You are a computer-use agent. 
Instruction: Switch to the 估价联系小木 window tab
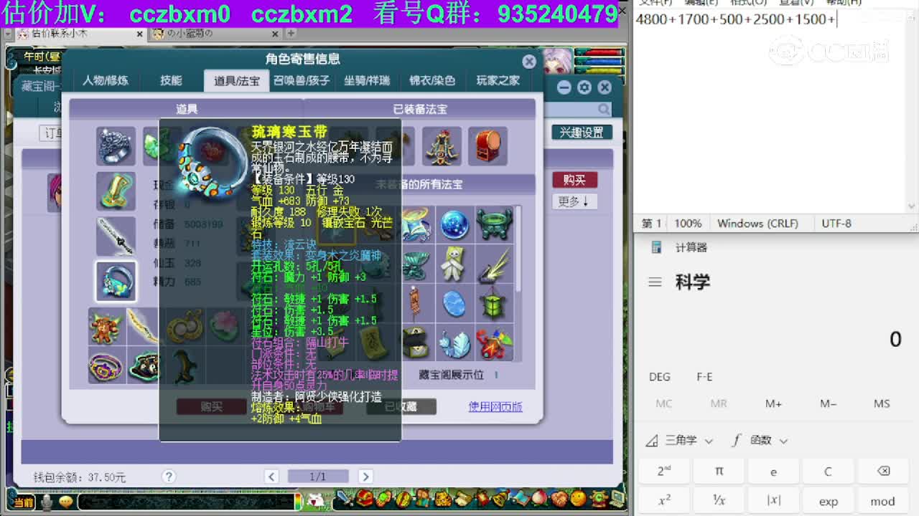click(x=80, y=34)
